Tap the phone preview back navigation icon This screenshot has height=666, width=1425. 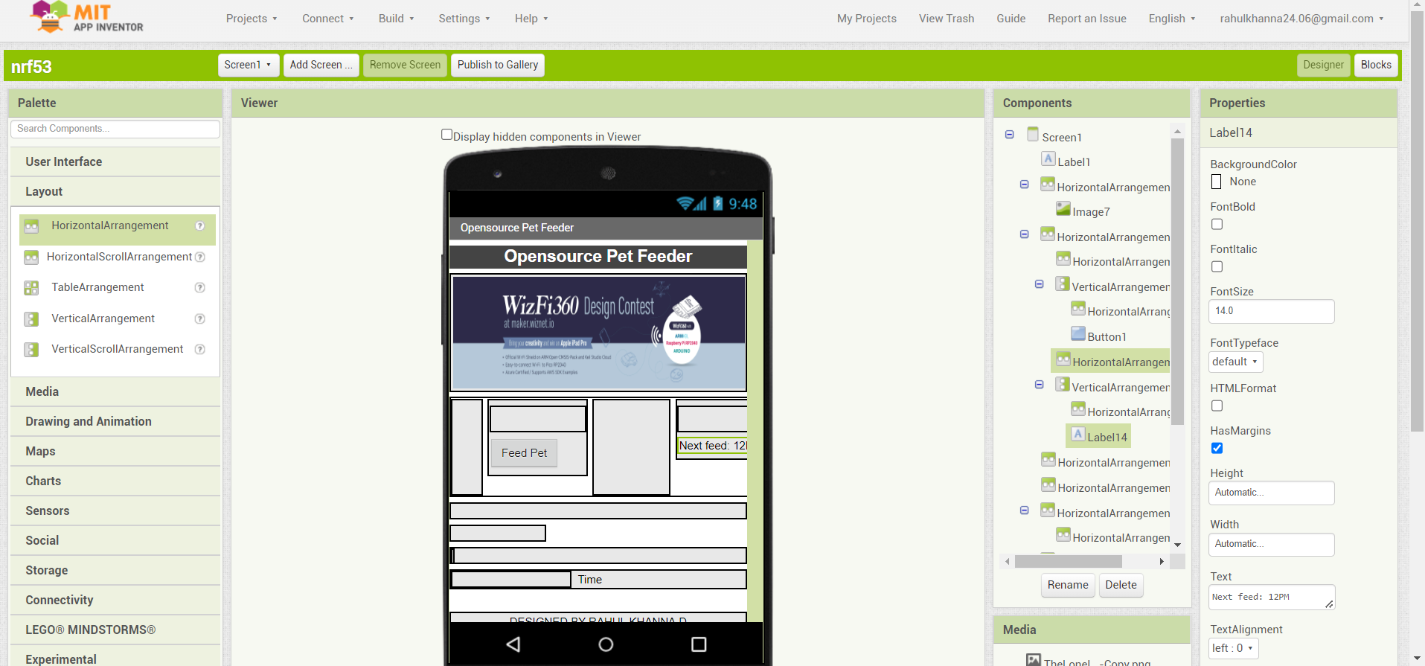[513, 644]
